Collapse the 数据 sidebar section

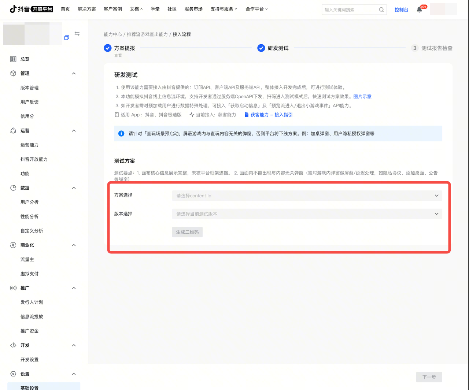click(74, 188)
